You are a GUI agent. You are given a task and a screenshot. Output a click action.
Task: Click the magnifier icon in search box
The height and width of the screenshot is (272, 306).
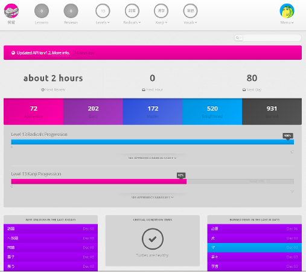pos(237,37)
